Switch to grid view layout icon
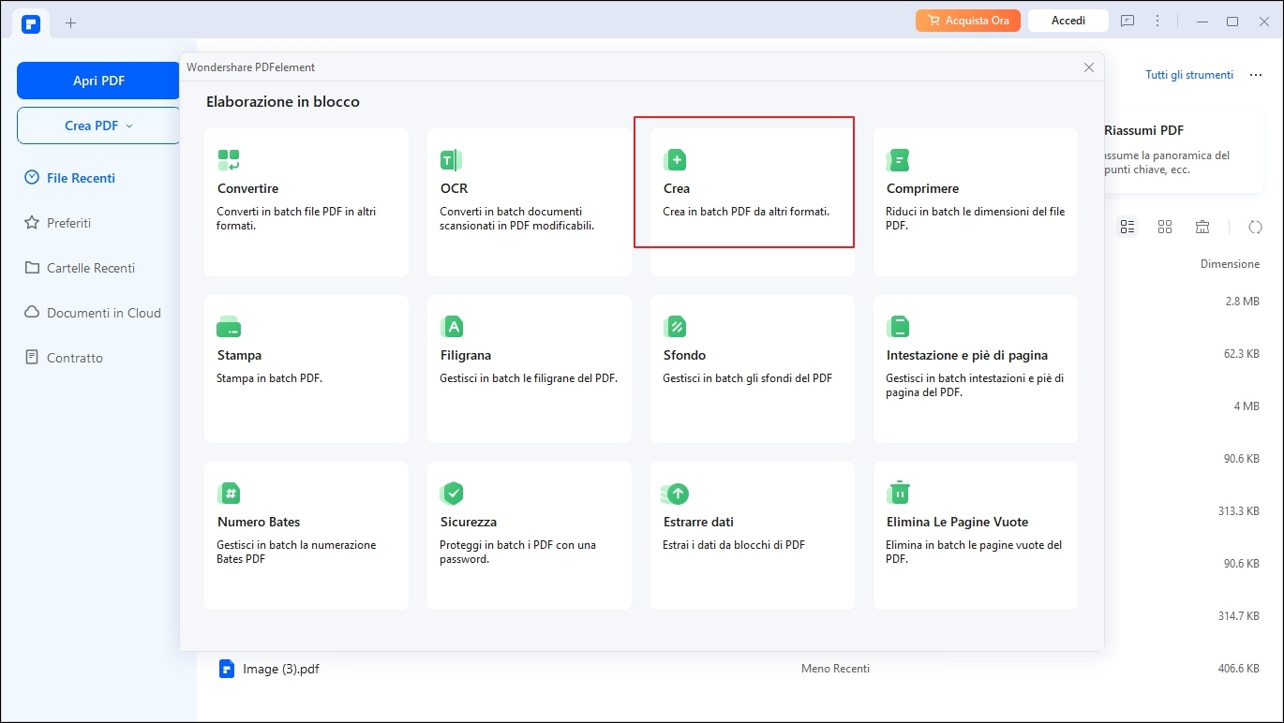Image resolution: width=1284 pixels, height=723 pixels. click(1165, 227)
